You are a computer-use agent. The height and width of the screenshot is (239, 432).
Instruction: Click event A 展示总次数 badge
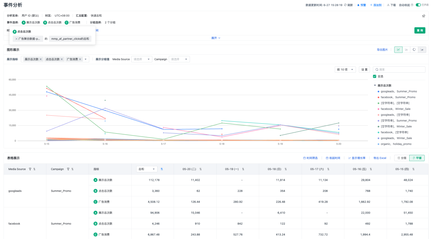click(x=31, y=22)
